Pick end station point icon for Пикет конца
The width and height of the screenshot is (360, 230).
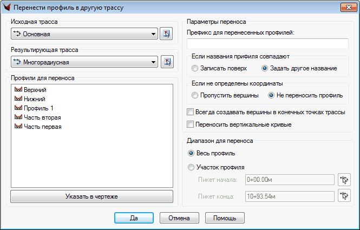pyautogui.click(x=342, y=196)
